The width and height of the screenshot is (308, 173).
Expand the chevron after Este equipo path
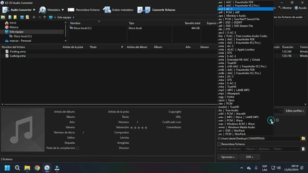[74, 17]
